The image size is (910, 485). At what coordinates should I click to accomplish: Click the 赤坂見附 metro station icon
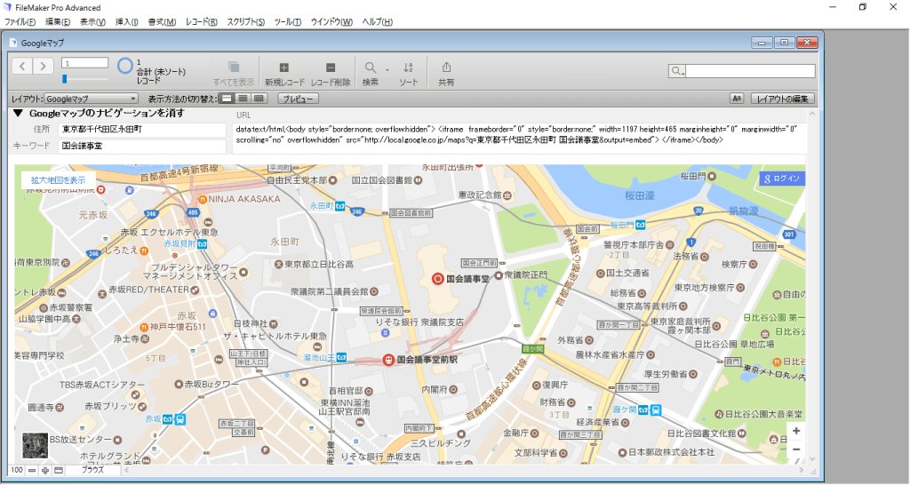[202, 244]
